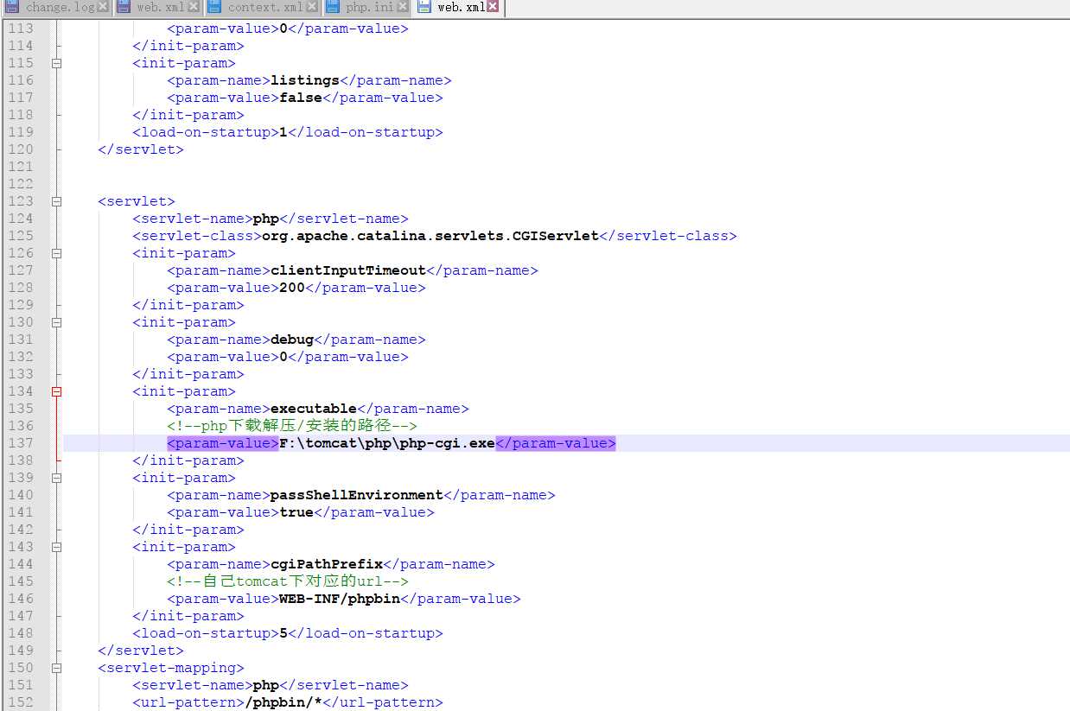Click the word cgiPathPrefix
Image resolution: width=1070 pixels, height=711 pixels.
point(327,564)
